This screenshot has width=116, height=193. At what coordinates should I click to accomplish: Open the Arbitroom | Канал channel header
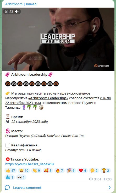pos(21,4)
